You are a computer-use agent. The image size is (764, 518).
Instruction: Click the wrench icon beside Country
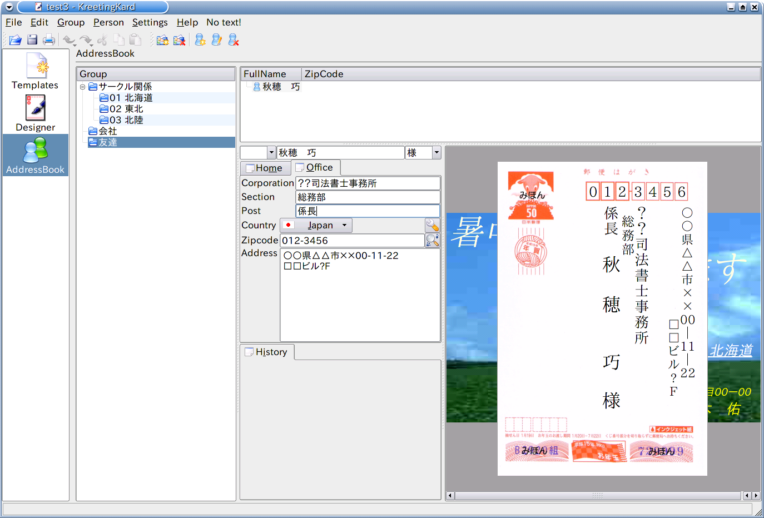(433, 225)
